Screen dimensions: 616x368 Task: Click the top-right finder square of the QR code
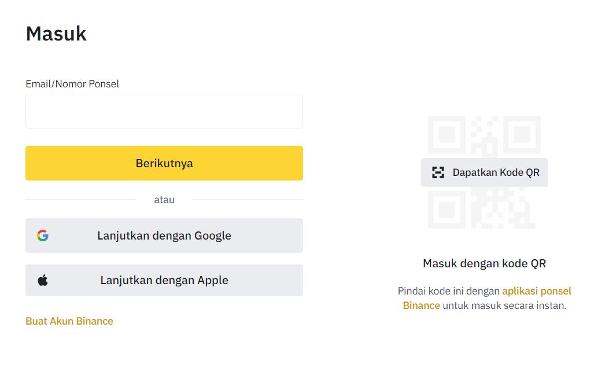(x=522, y=134)
